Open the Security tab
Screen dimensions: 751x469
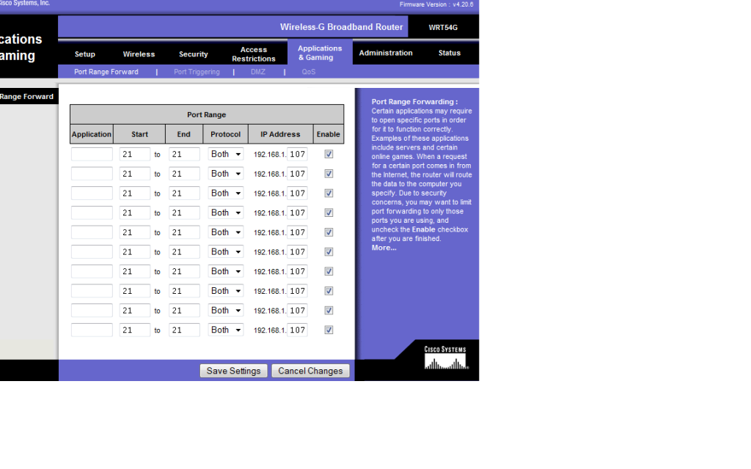(x=194, y=54)
